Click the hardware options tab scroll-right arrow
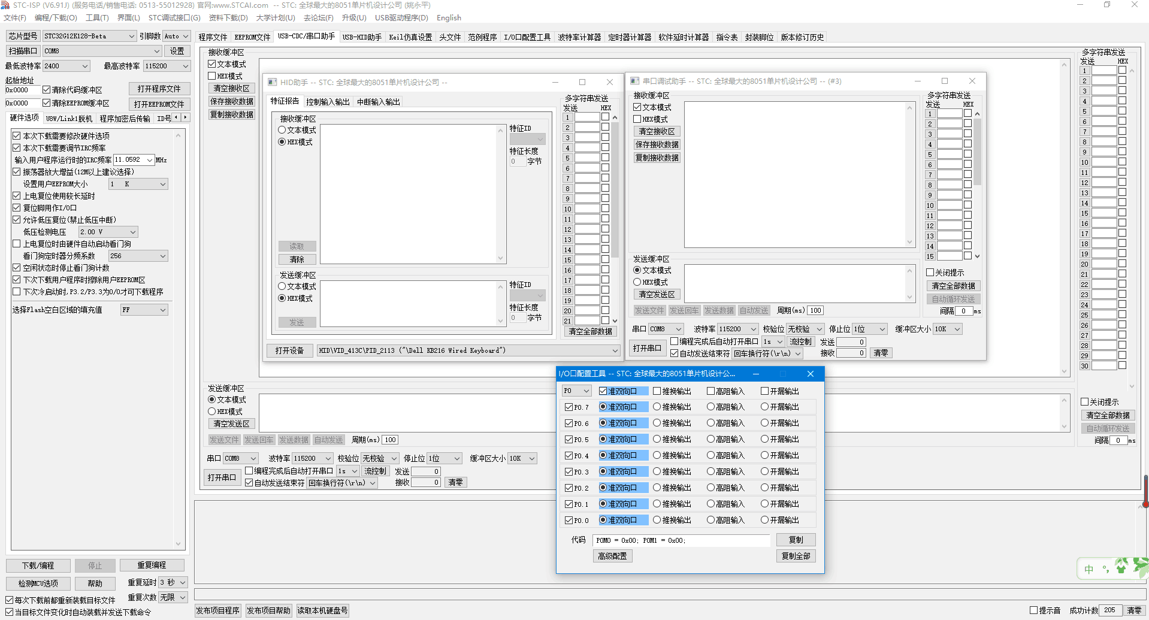 pos(186,117)
